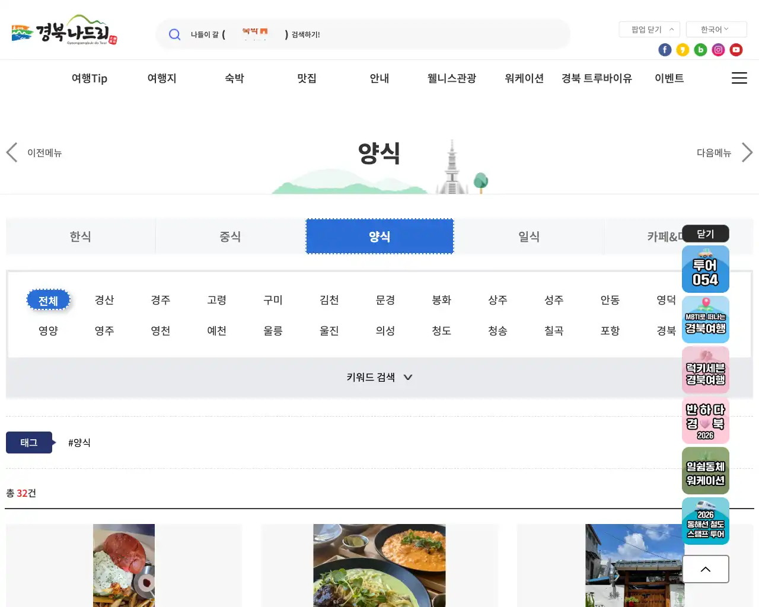Open the 한국어 language dropdown
The image size is (759, 607).
pyautogui.click(x=716, y=29)
